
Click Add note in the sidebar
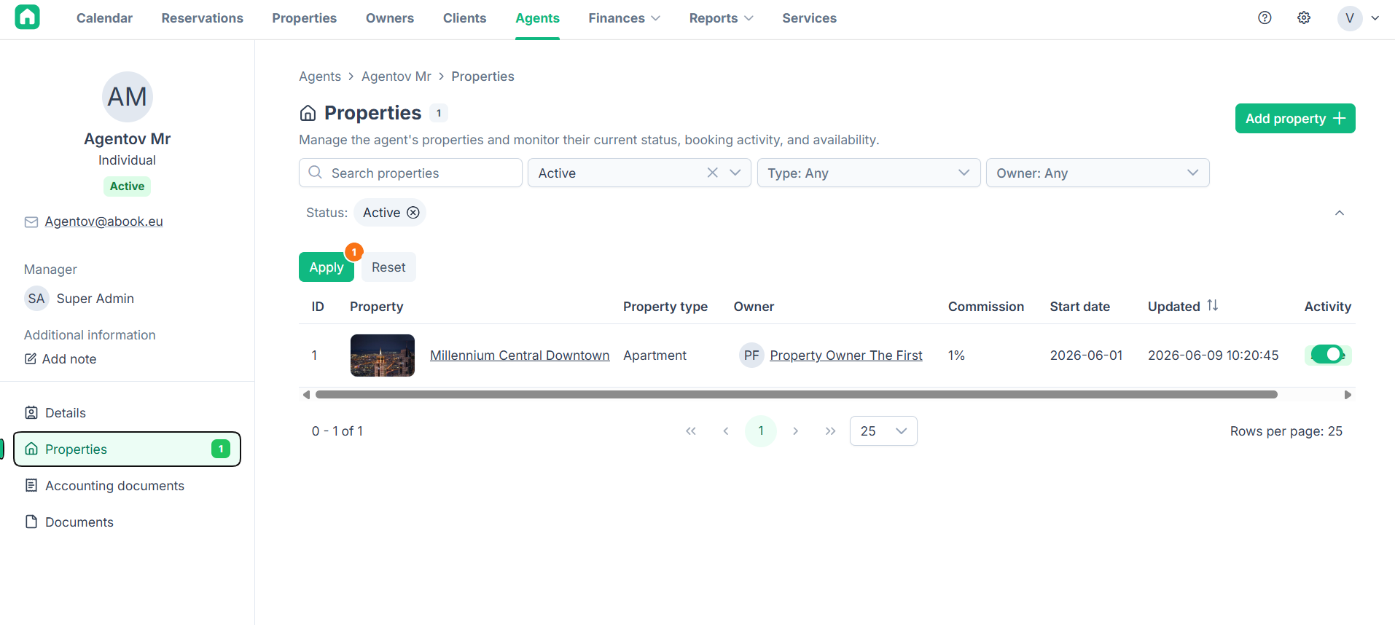click(x=60, y=359)
